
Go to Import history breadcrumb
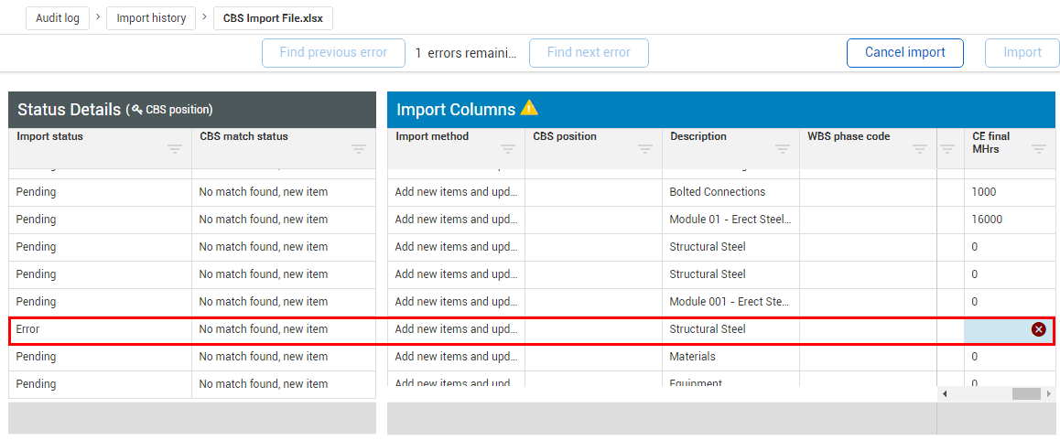point(151,18)
